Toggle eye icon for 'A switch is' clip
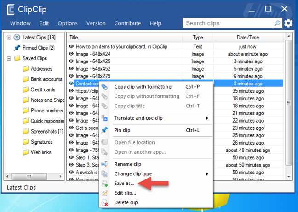This screenshot has height=212, width=298. (71, 172)
